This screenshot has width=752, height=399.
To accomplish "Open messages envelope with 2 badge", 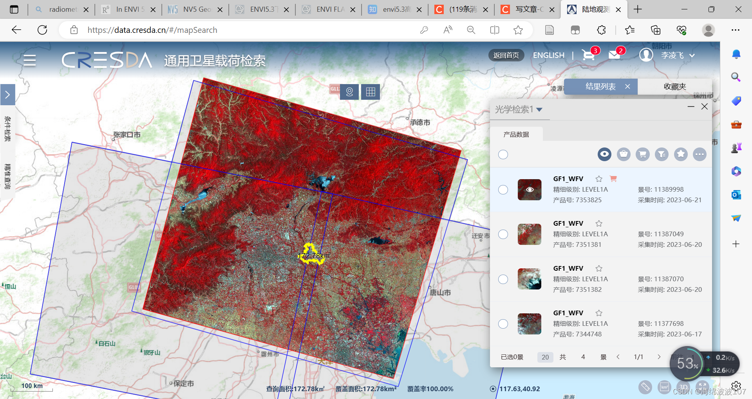I will 615,55.
